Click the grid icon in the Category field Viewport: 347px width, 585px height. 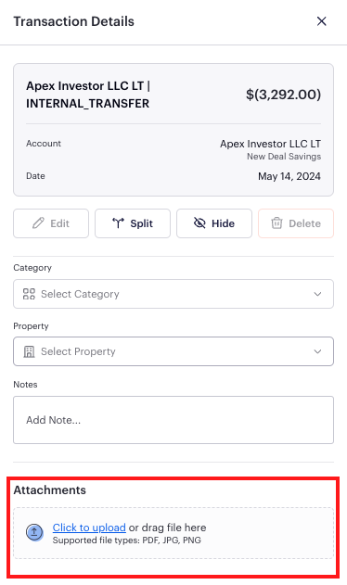click(x=29, y=294)
